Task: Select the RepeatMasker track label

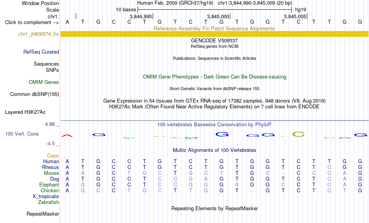Action: pyautogui.click(x=43, y=214)
